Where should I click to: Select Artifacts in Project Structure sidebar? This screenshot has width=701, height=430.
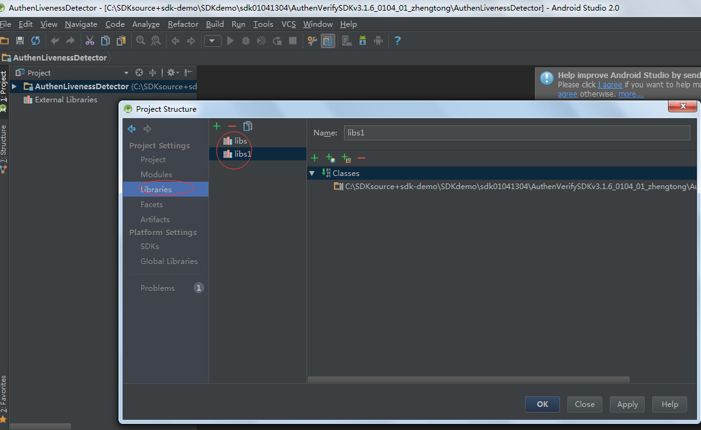155,220
